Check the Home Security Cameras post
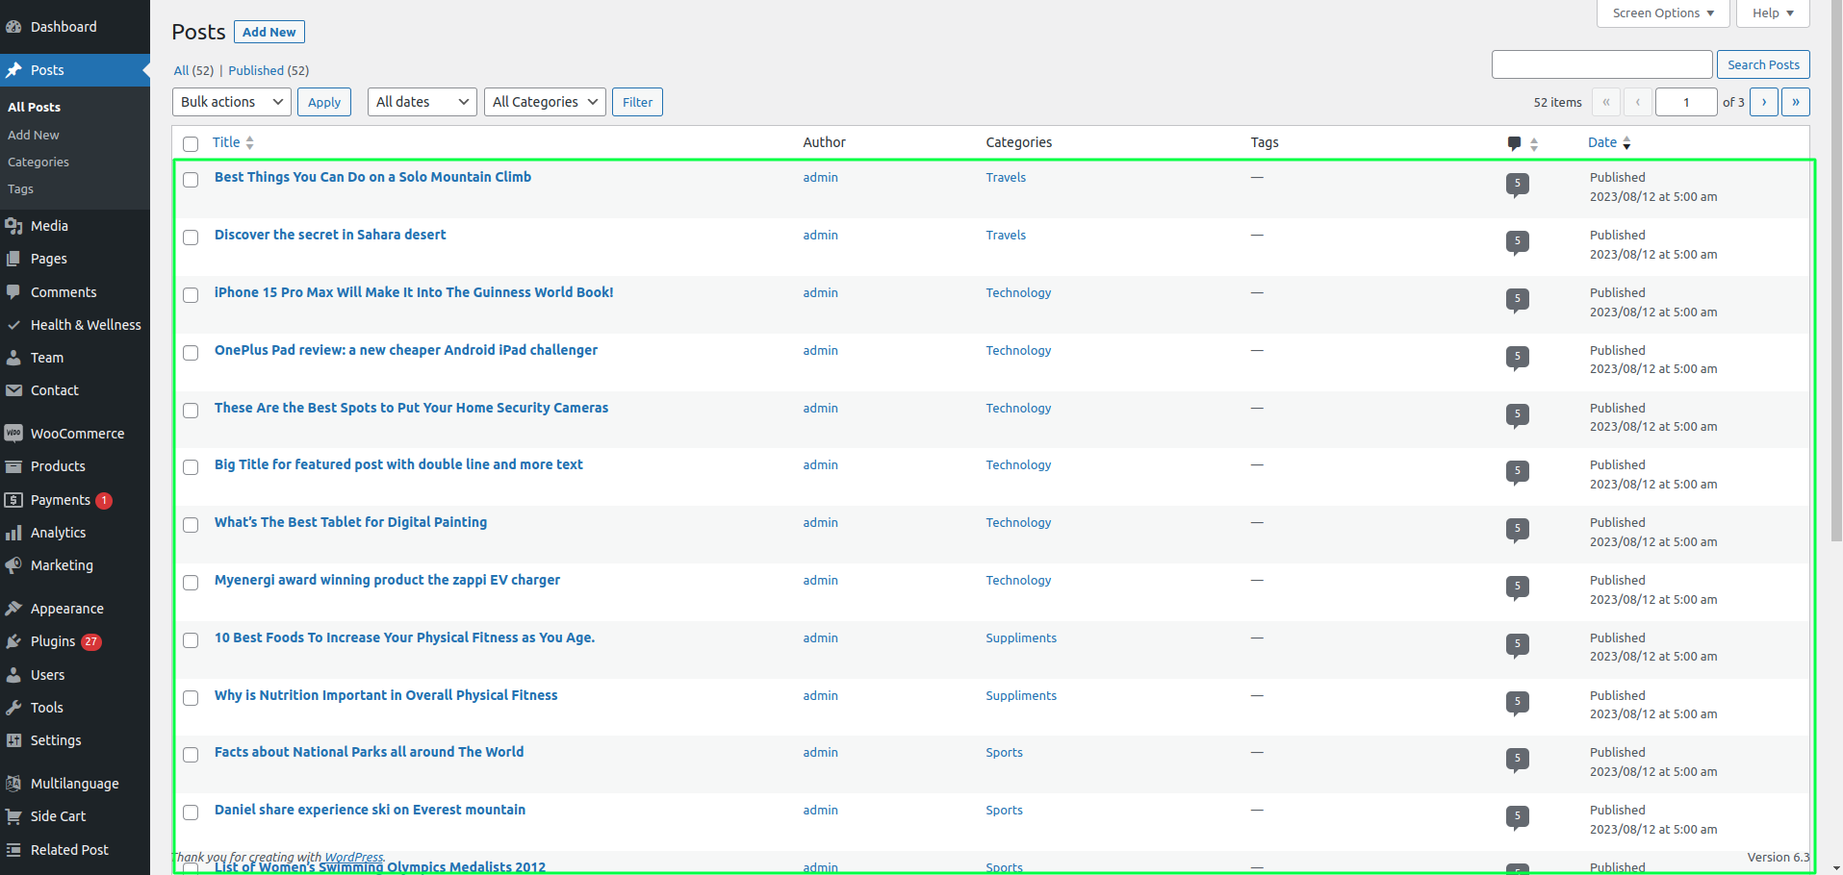The width and height of the screenshot is (1843, 875). (x=191, y=411)
